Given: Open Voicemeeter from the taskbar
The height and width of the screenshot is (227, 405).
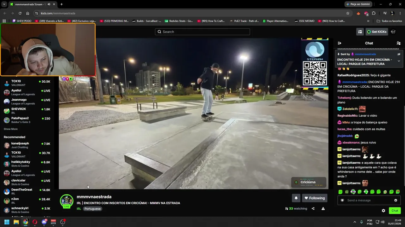Looking at the screenshot, I should coord(53,222).
